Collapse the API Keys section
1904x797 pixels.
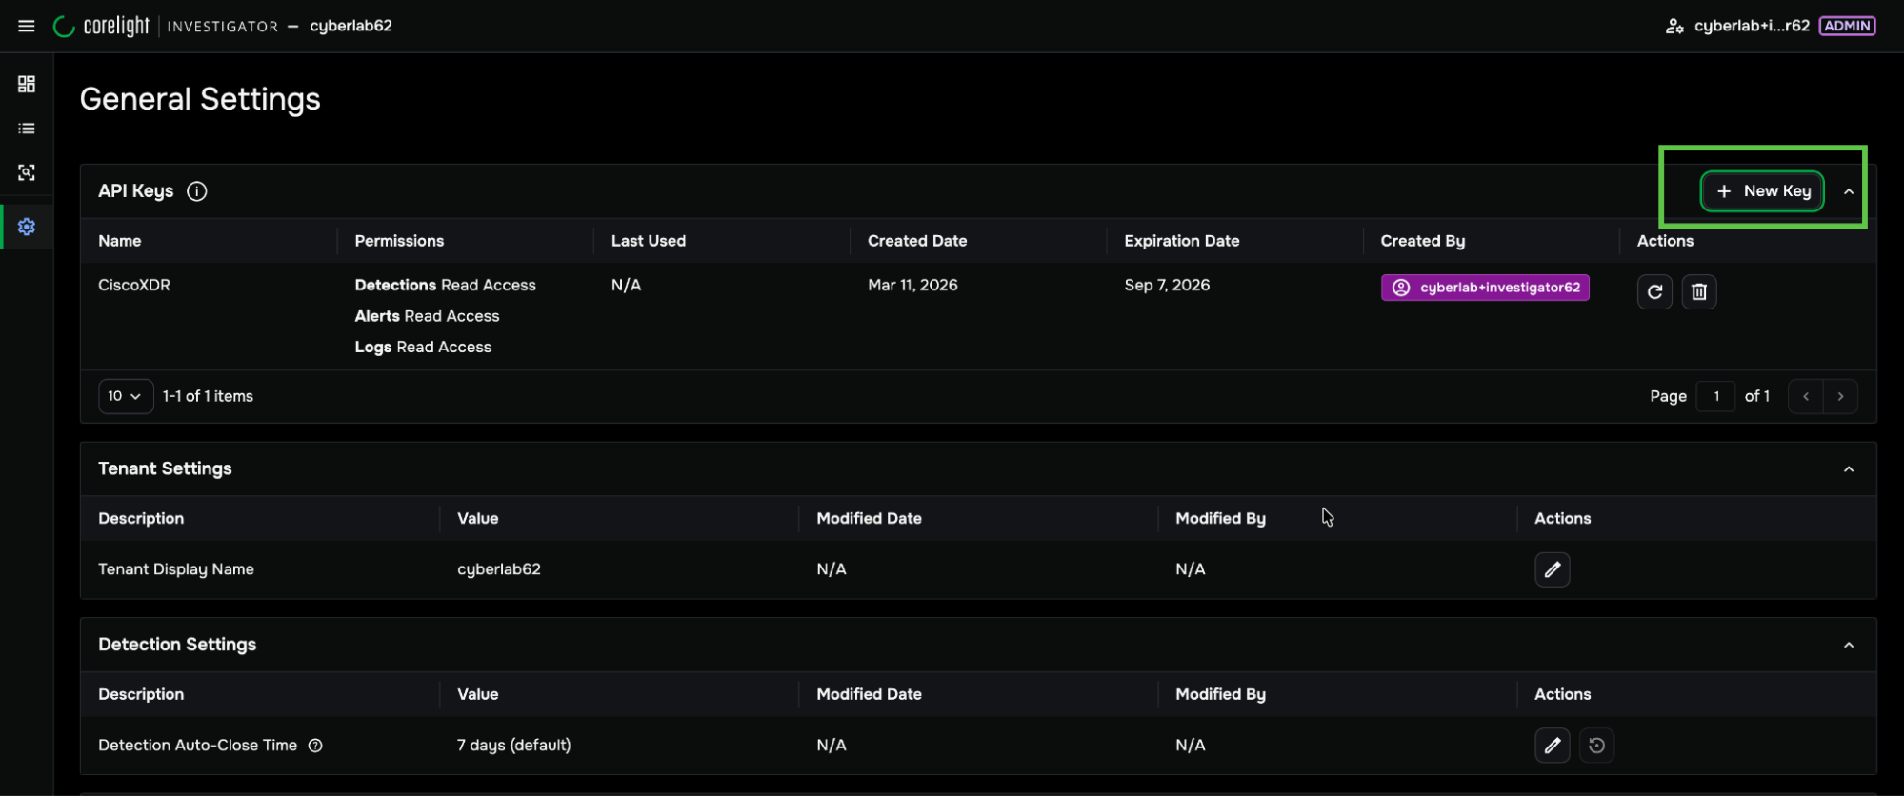click(1848, 191)
